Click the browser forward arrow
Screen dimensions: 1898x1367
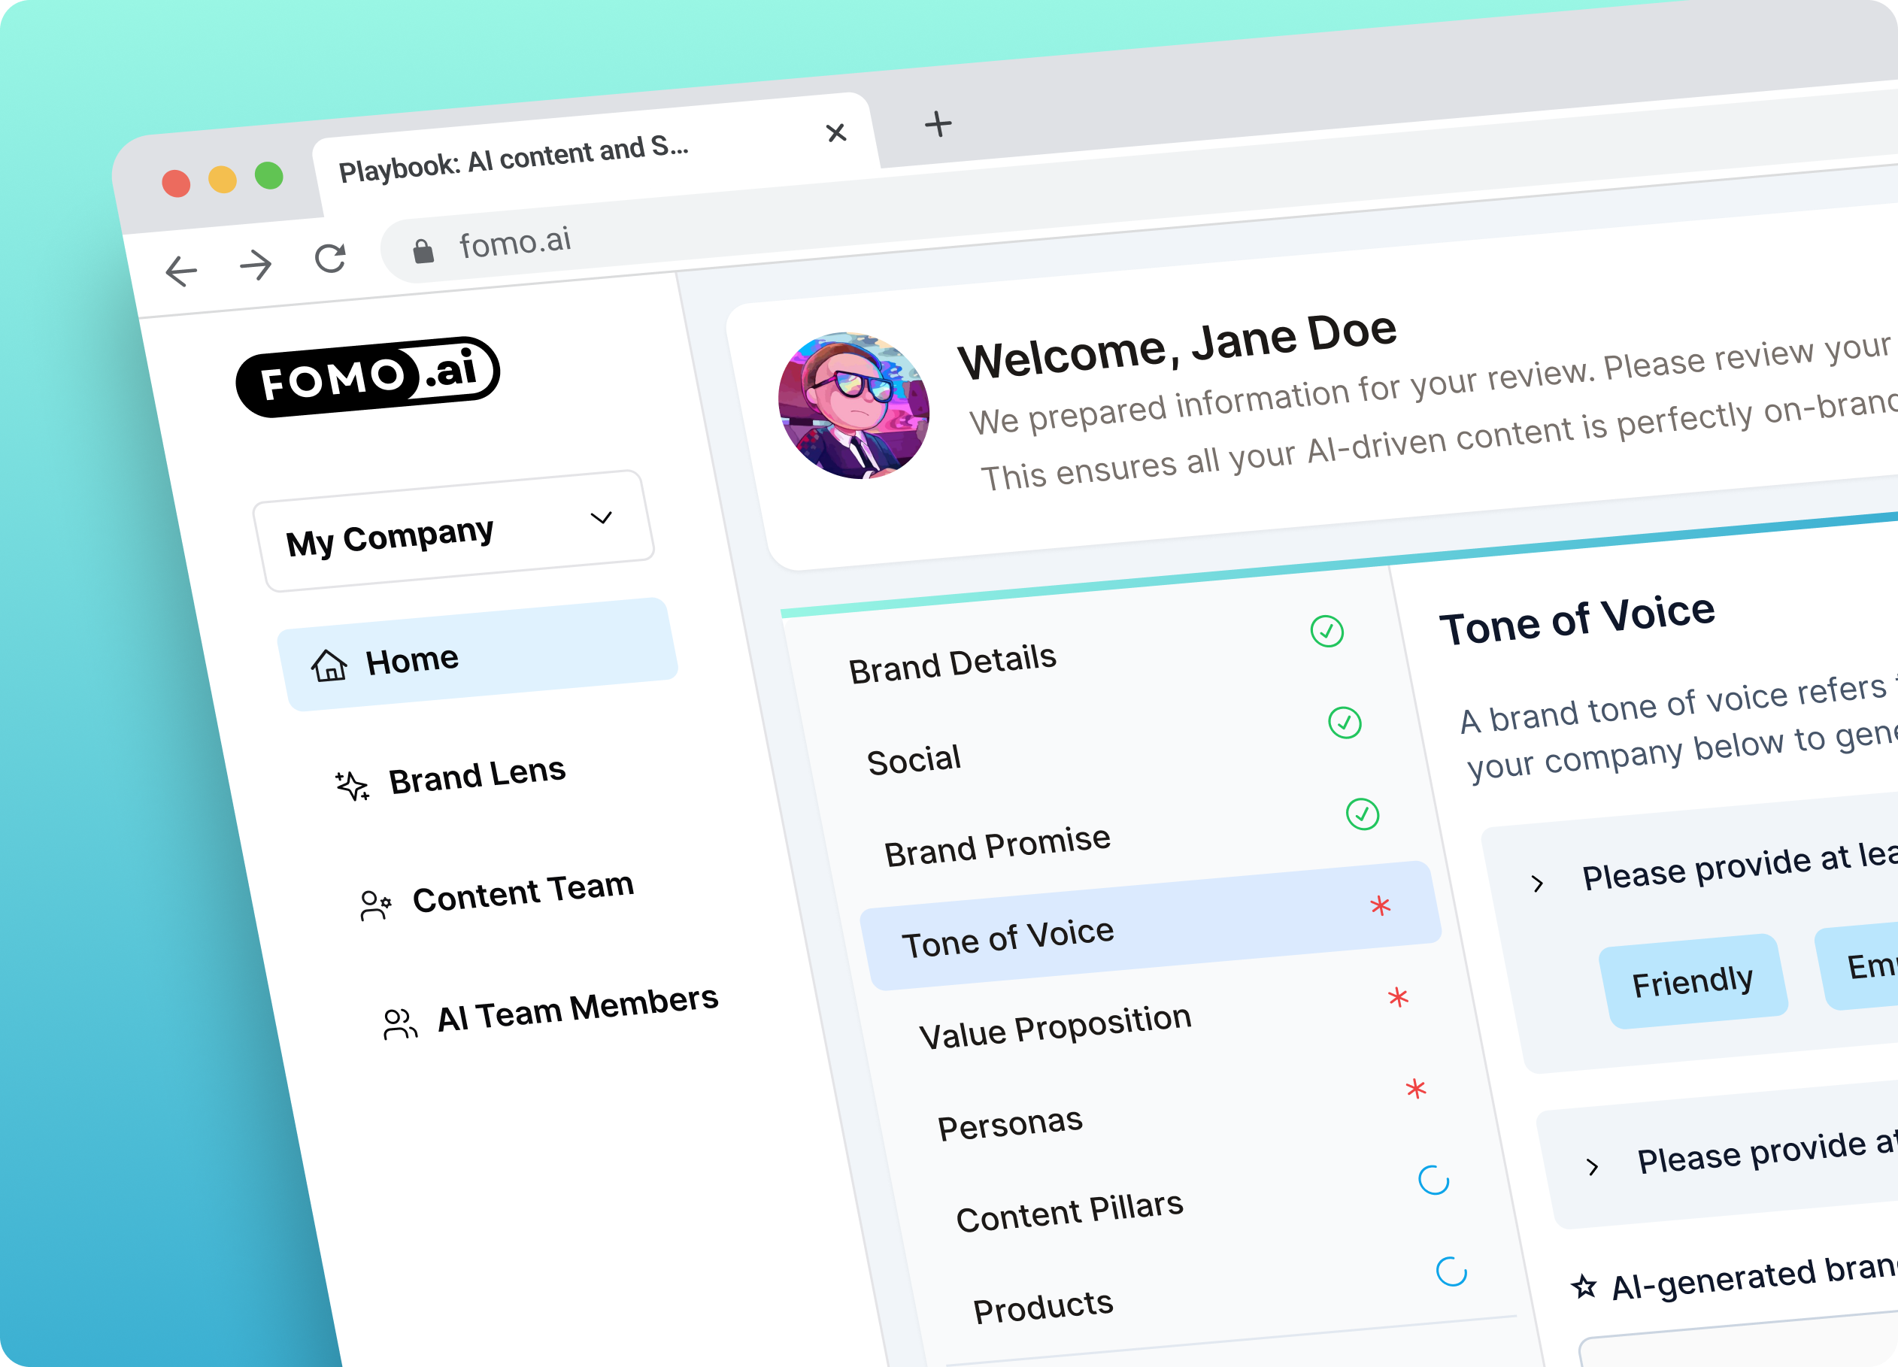point(255,265)
